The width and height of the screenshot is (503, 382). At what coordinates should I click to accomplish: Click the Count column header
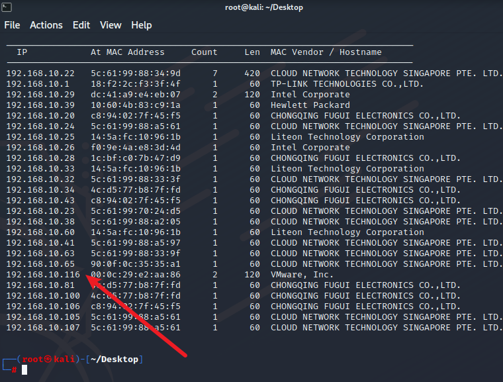(x=205, y=52)
